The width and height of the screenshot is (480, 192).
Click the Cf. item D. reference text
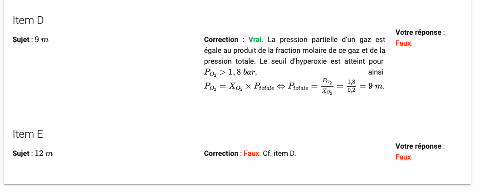point(279,153)
